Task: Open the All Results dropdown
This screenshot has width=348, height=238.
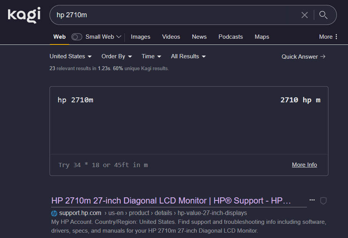Action: (188, 56)
